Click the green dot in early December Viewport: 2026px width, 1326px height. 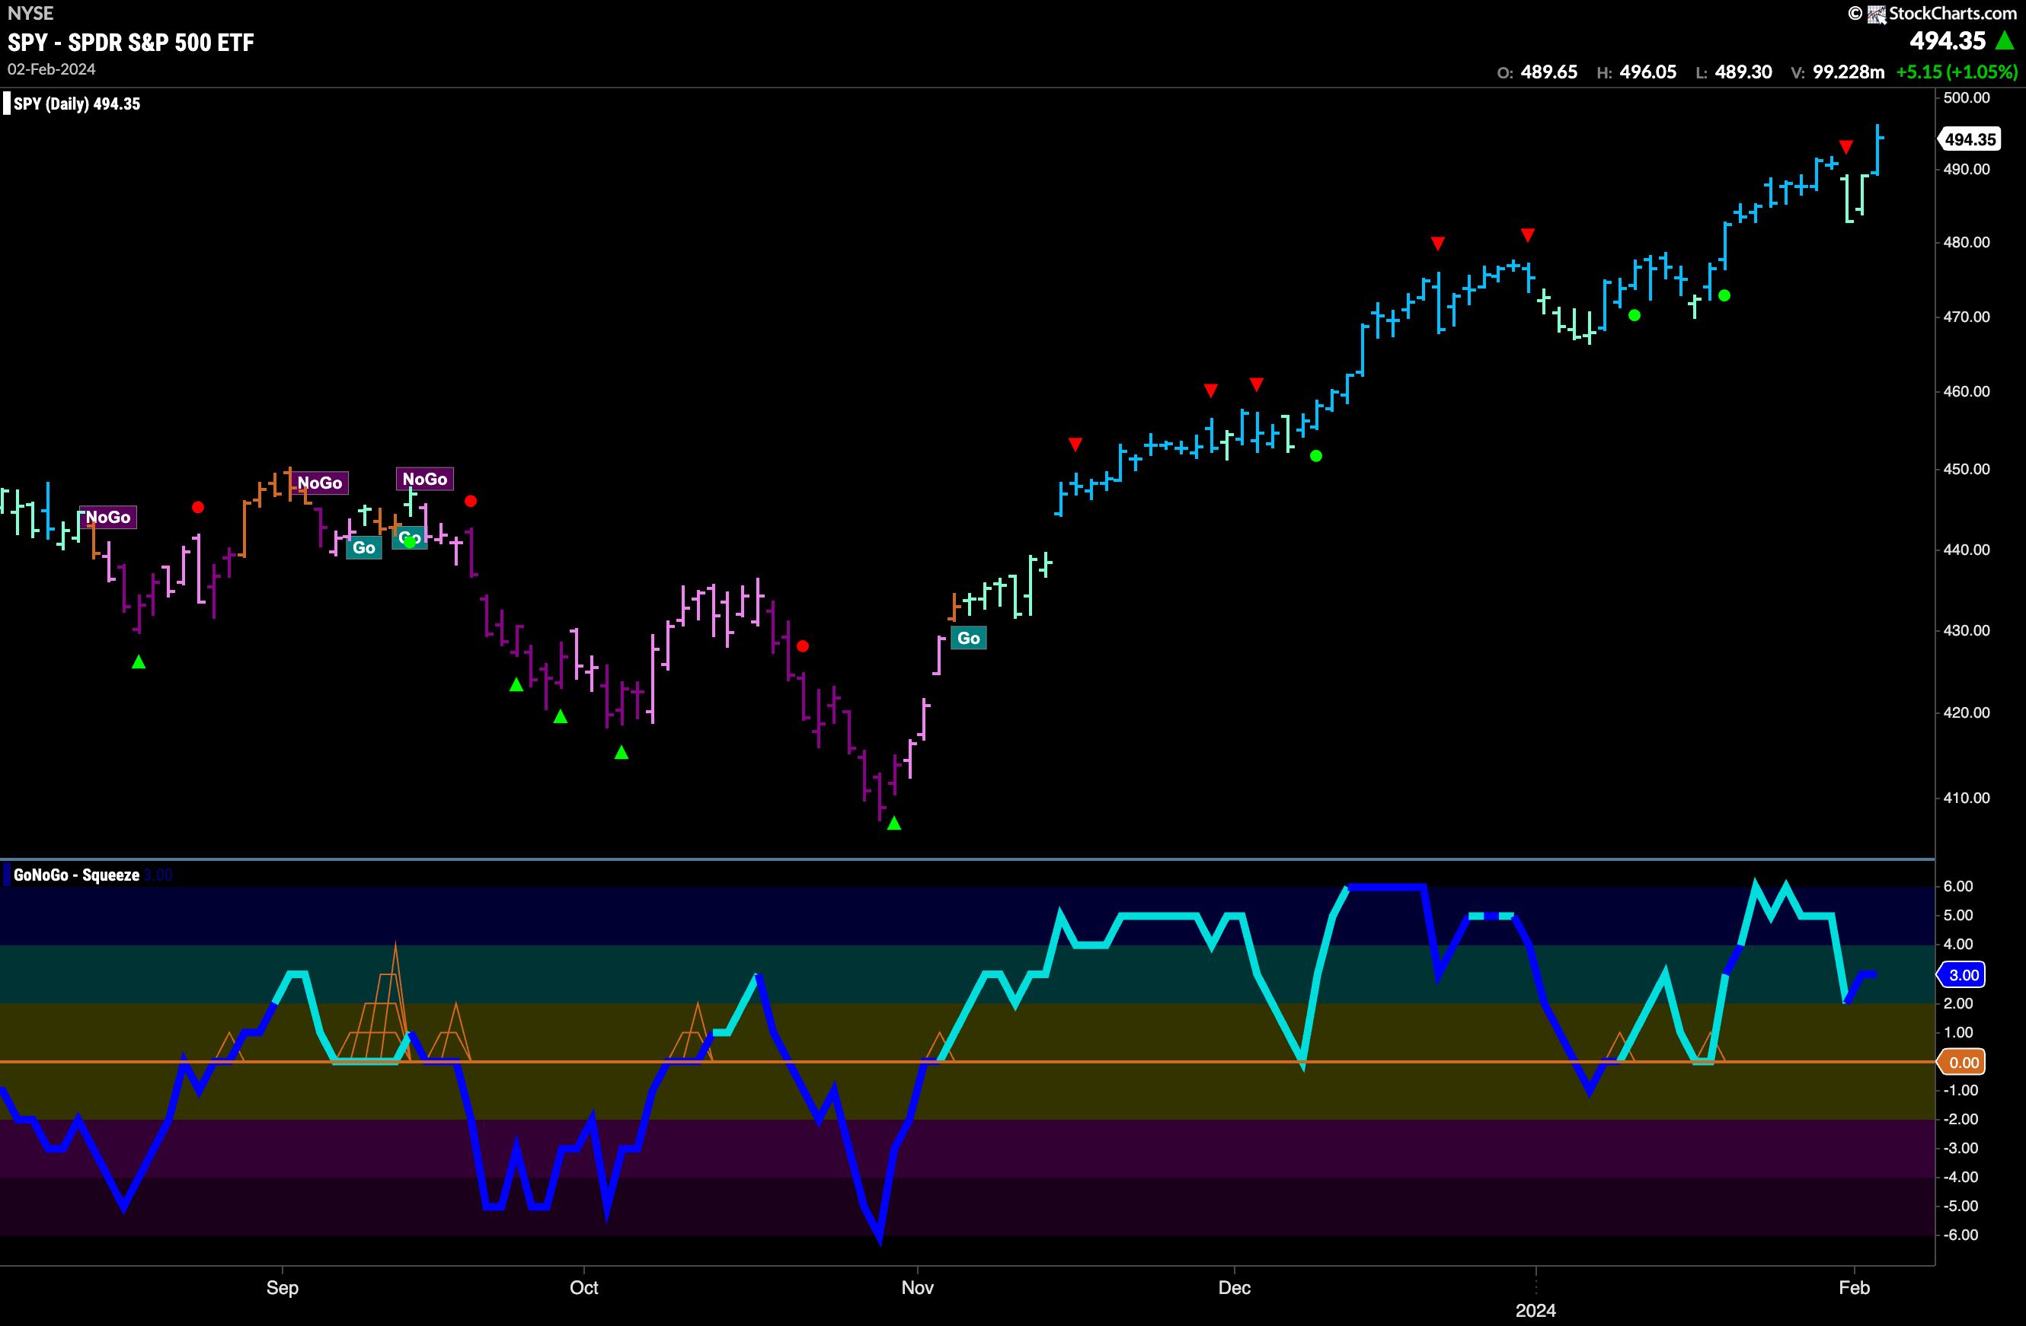tap(1316, 456)
